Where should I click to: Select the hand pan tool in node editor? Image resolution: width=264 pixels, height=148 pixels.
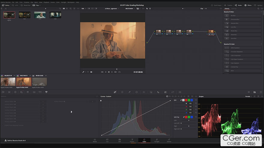150,9
